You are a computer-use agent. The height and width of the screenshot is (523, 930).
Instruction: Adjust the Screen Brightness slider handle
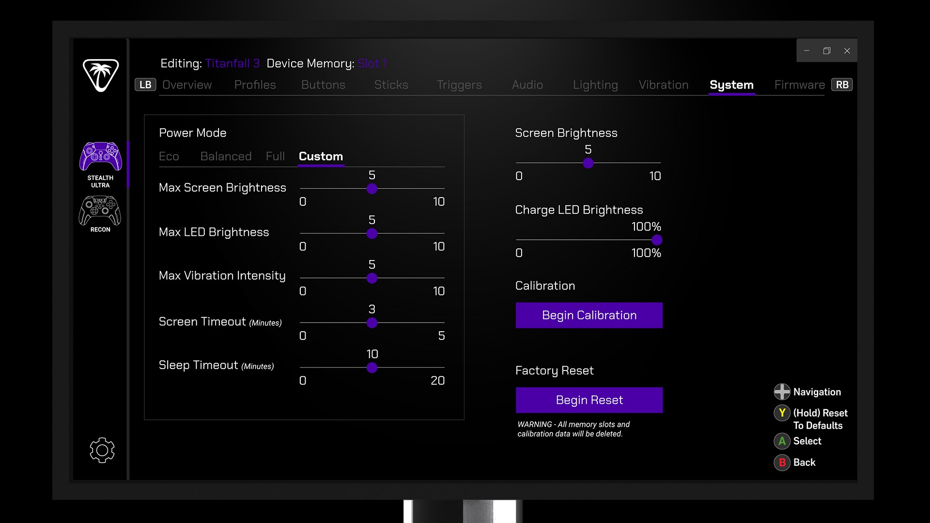588,164
